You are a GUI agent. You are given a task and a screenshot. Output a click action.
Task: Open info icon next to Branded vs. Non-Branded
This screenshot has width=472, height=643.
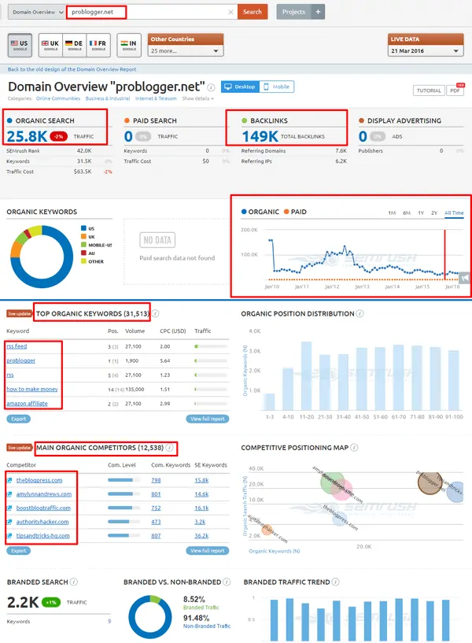tap(227, 582)
